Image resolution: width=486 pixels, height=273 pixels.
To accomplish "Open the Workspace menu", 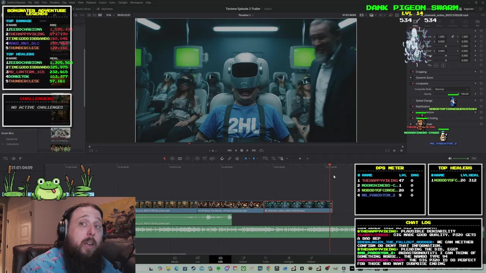I will click(136, 3).
